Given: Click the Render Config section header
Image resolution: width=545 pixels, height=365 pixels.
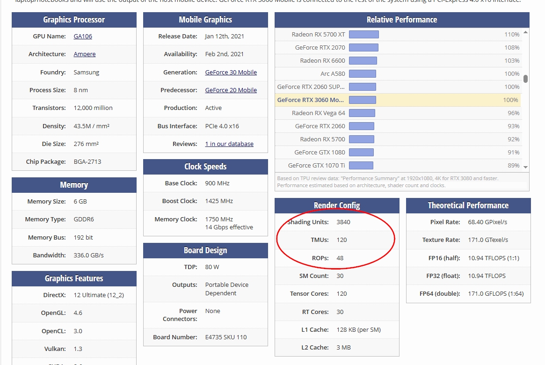Looking at the screenshot, I should 337,205.
